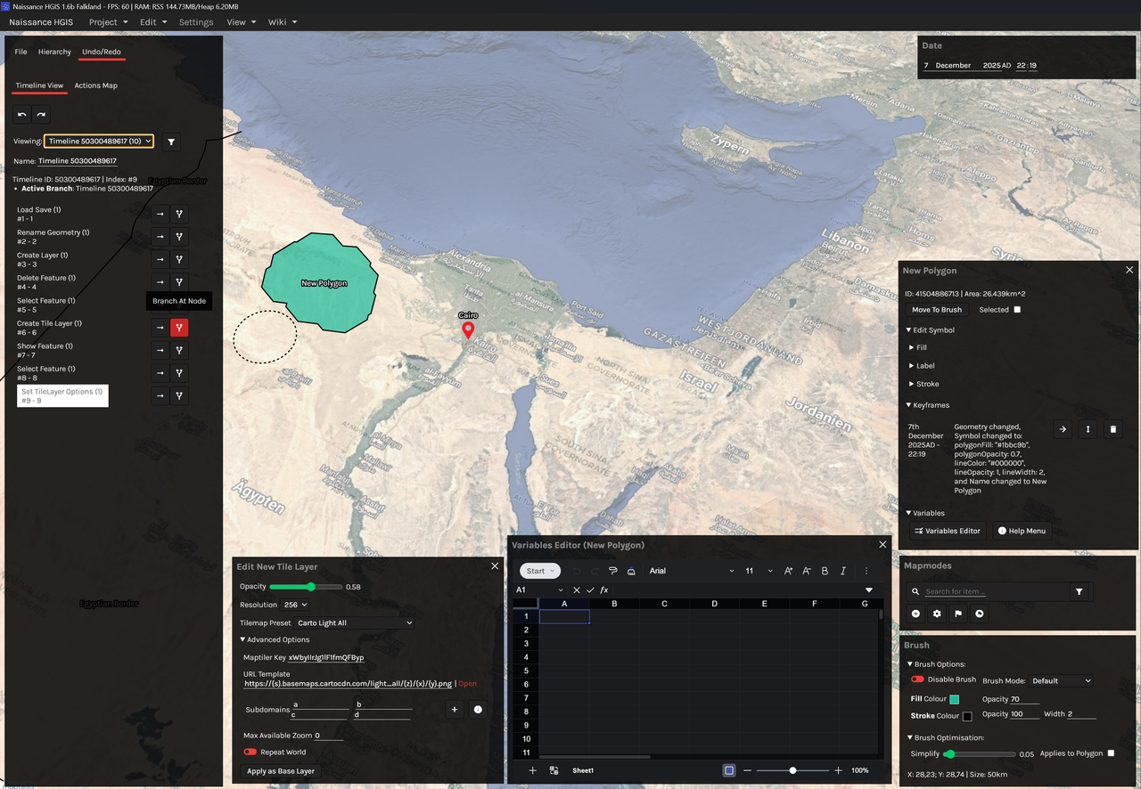This screenshot has height=789, width=1141.
Task: Open the Help Menu button
Action: click(1022, 531)
